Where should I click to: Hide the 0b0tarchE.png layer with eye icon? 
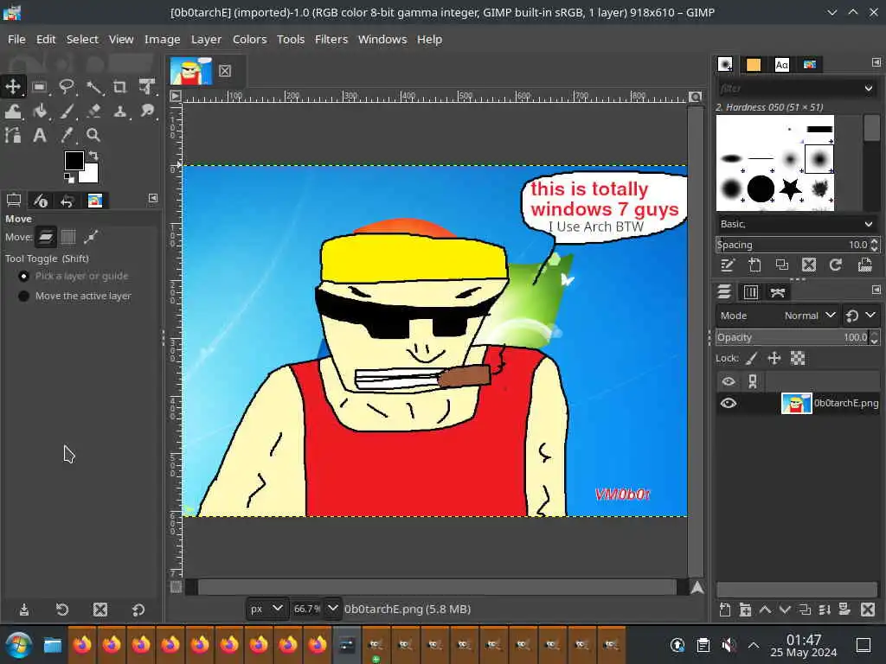coord(729,403)
